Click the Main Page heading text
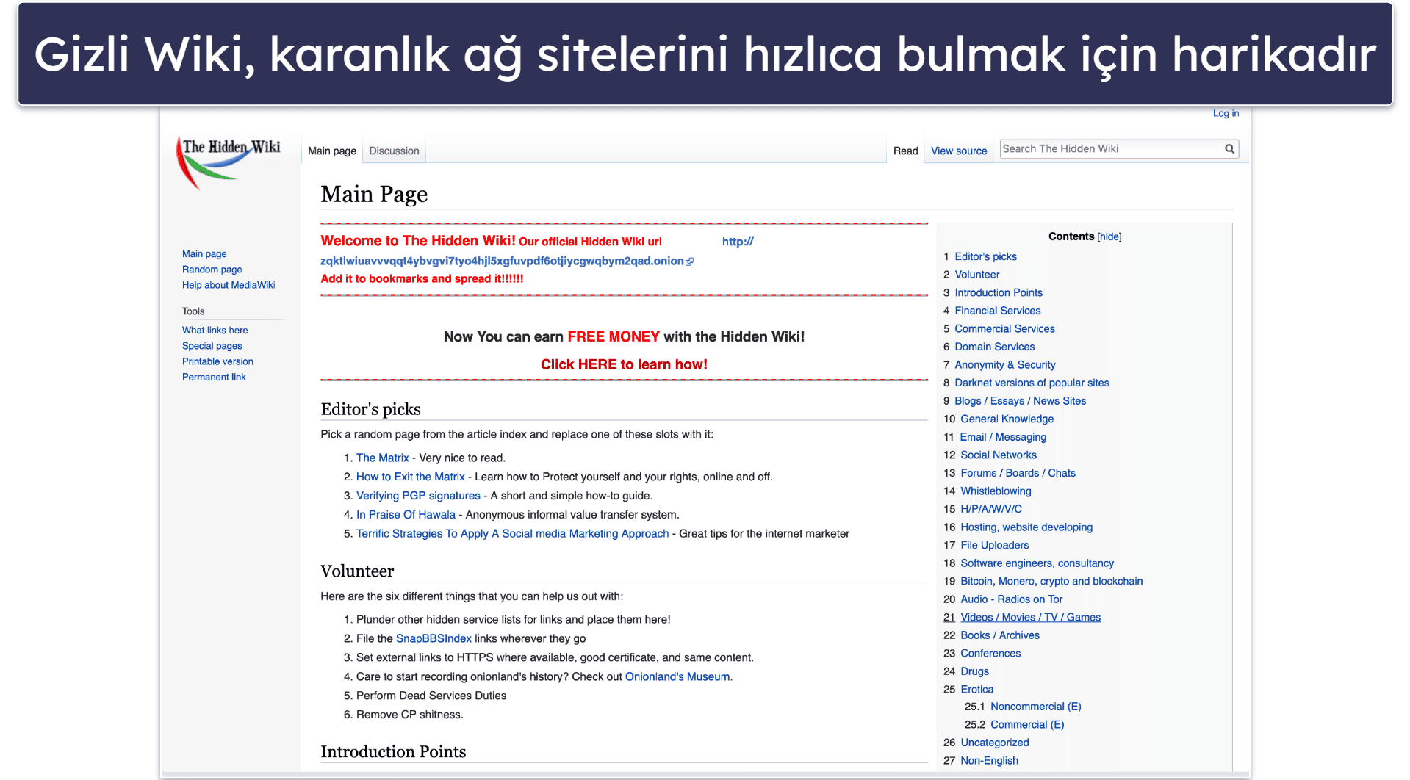The image size is (1410, 780). click(374, 194)
